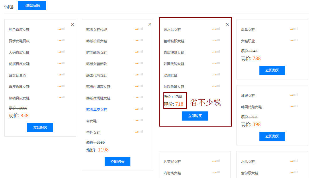This screenshot has width=309, height=178.
Task: Click the heat bars icon beside 达芙妮女鞋
Action: (x=216, y=161)
